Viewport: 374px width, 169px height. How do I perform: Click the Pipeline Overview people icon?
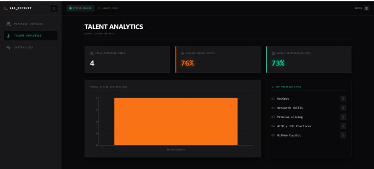point(9,24)
